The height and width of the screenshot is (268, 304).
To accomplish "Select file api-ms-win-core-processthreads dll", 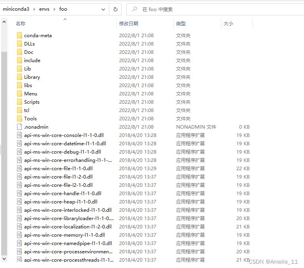I will tap(69, 260).
